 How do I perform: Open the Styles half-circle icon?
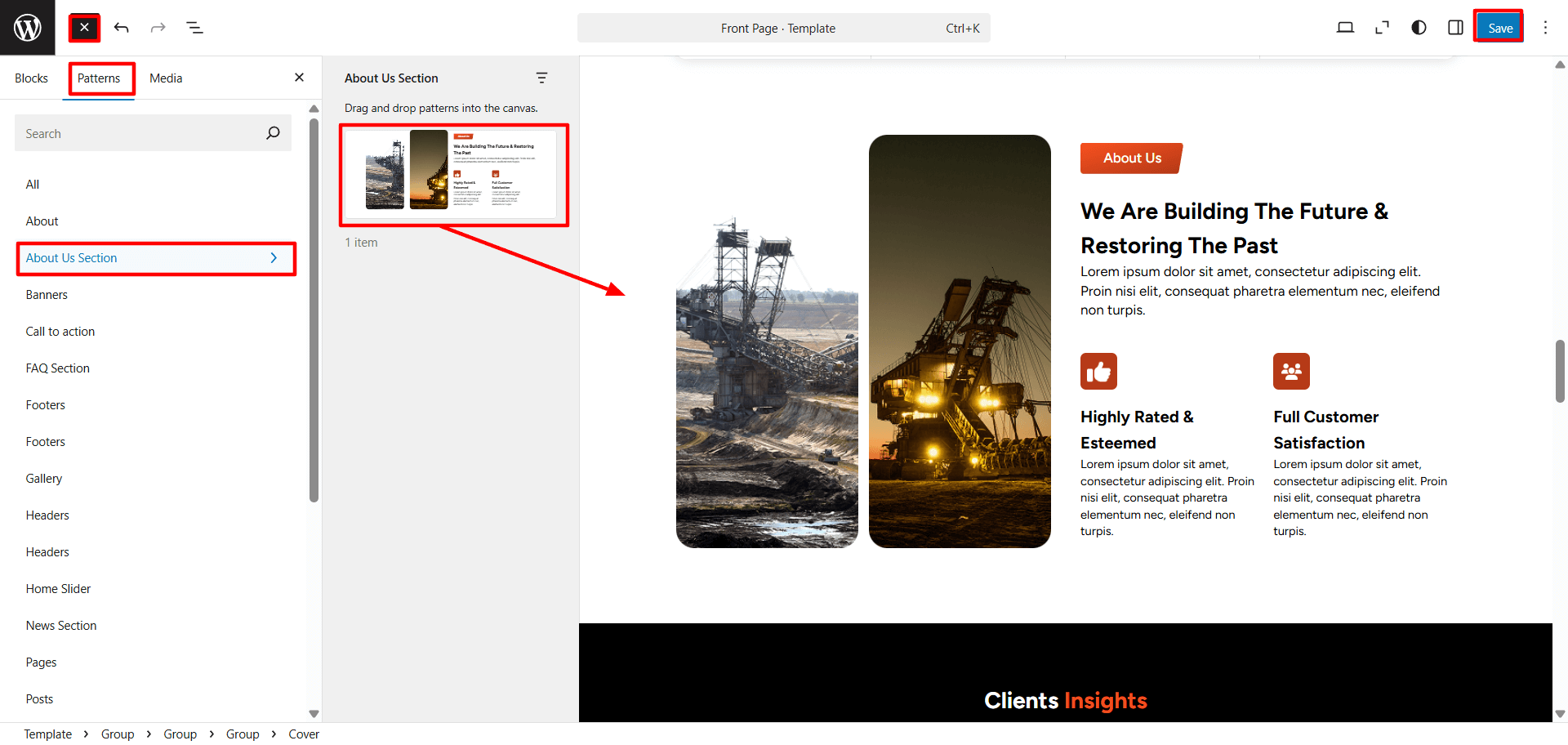1419,28
